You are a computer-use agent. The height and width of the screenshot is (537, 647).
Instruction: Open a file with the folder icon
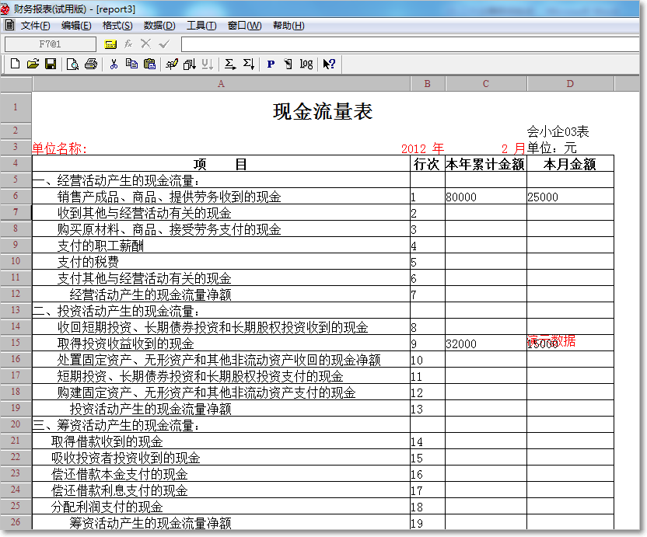point(32,64)
